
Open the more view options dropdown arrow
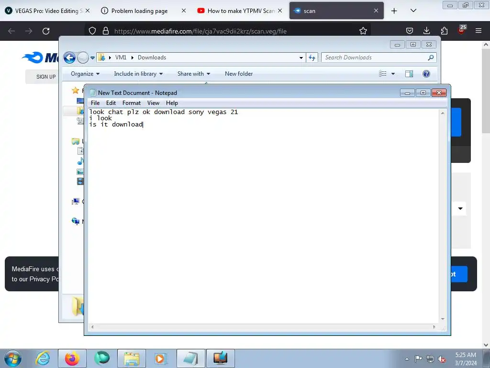tap(393, 74)
